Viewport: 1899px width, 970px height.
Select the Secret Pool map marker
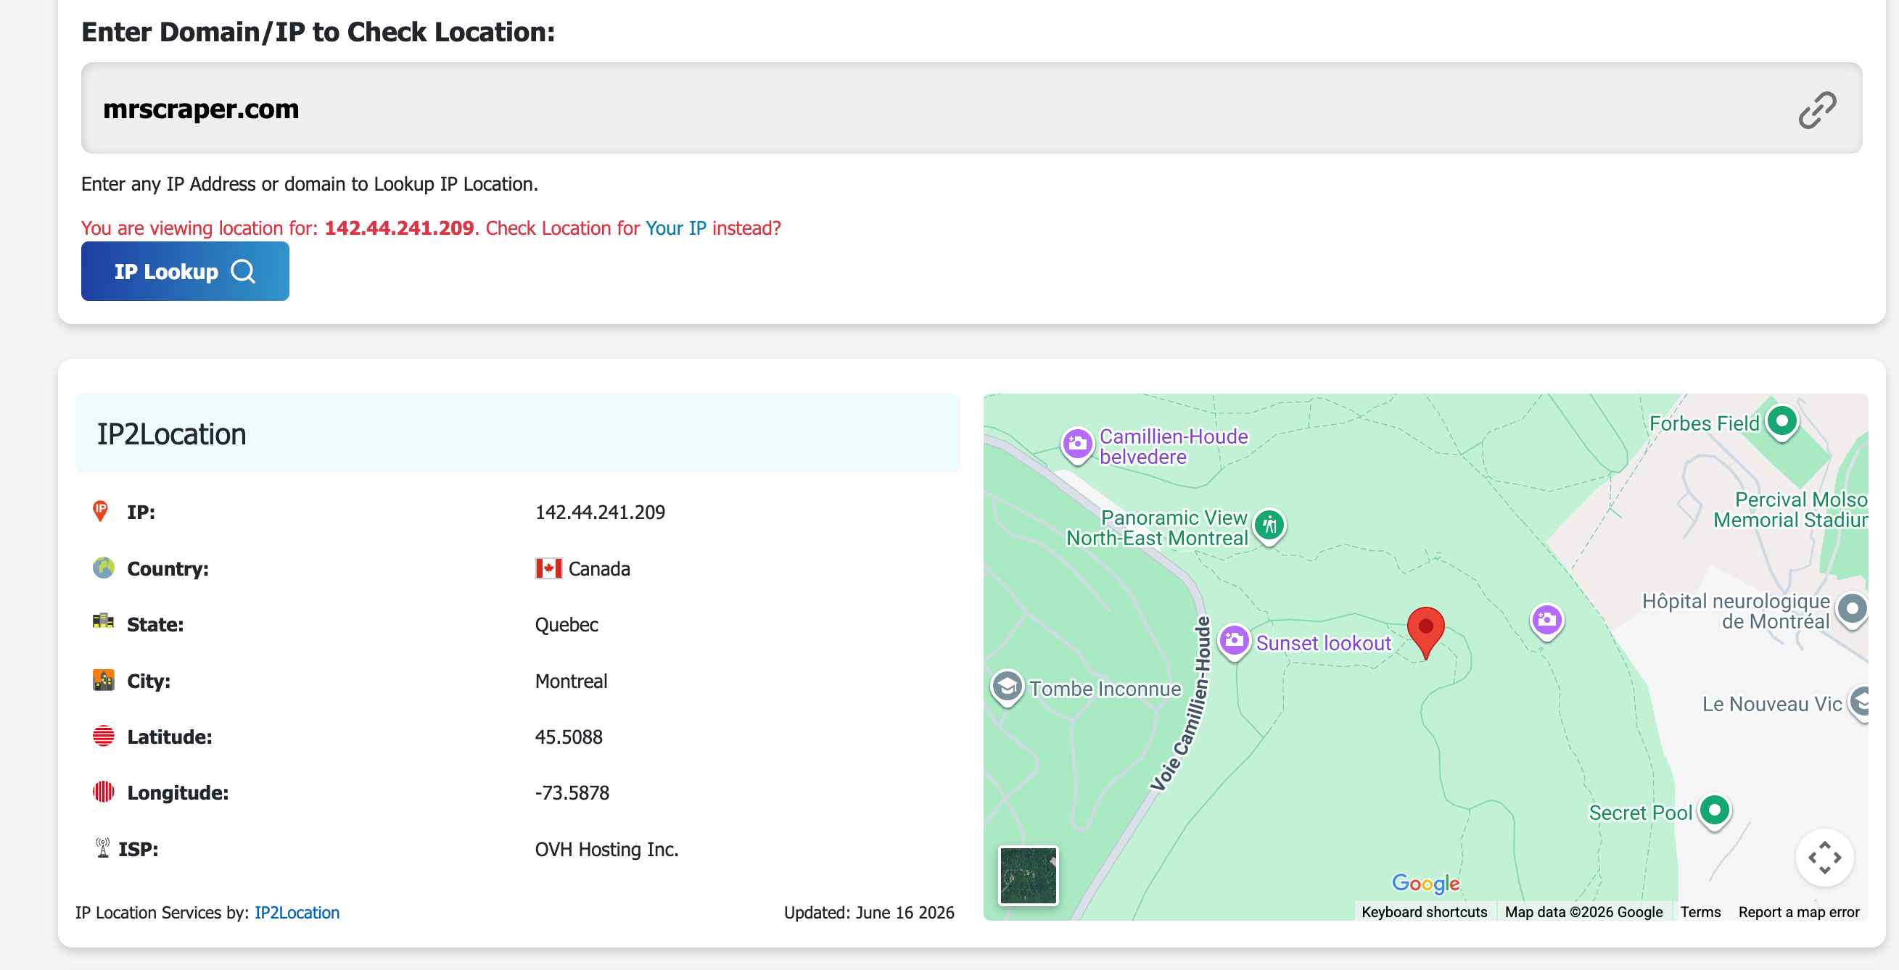pos(1715,812)
